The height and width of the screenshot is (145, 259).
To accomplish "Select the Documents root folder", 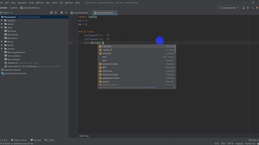I will pos(34,17).
